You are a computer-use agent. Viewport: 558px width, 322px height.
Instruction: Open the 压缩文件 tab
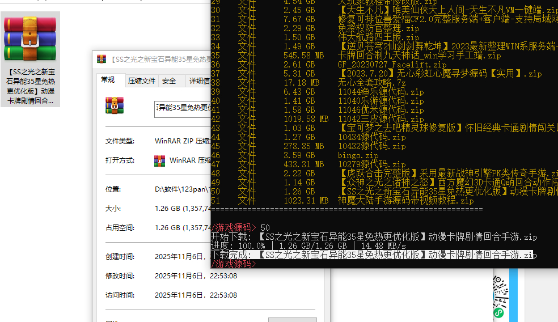click(141, 81)
